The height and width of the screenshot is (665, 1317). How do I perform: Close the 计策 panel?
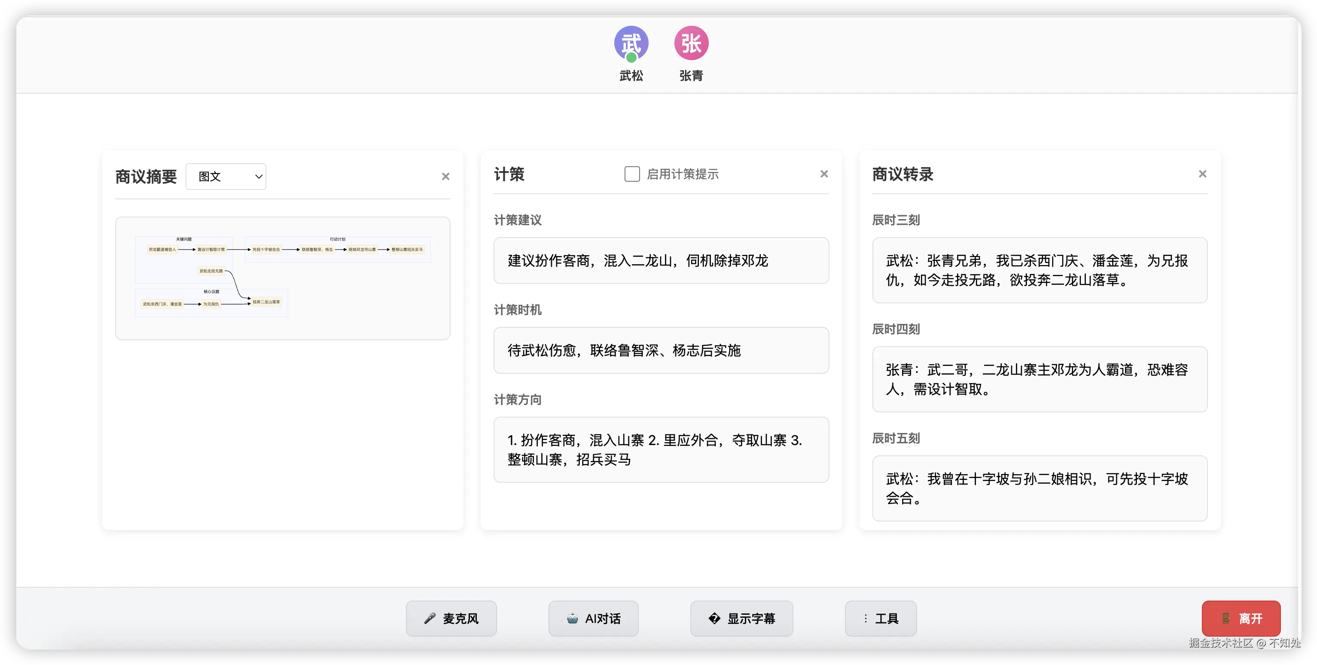point(823,174)
